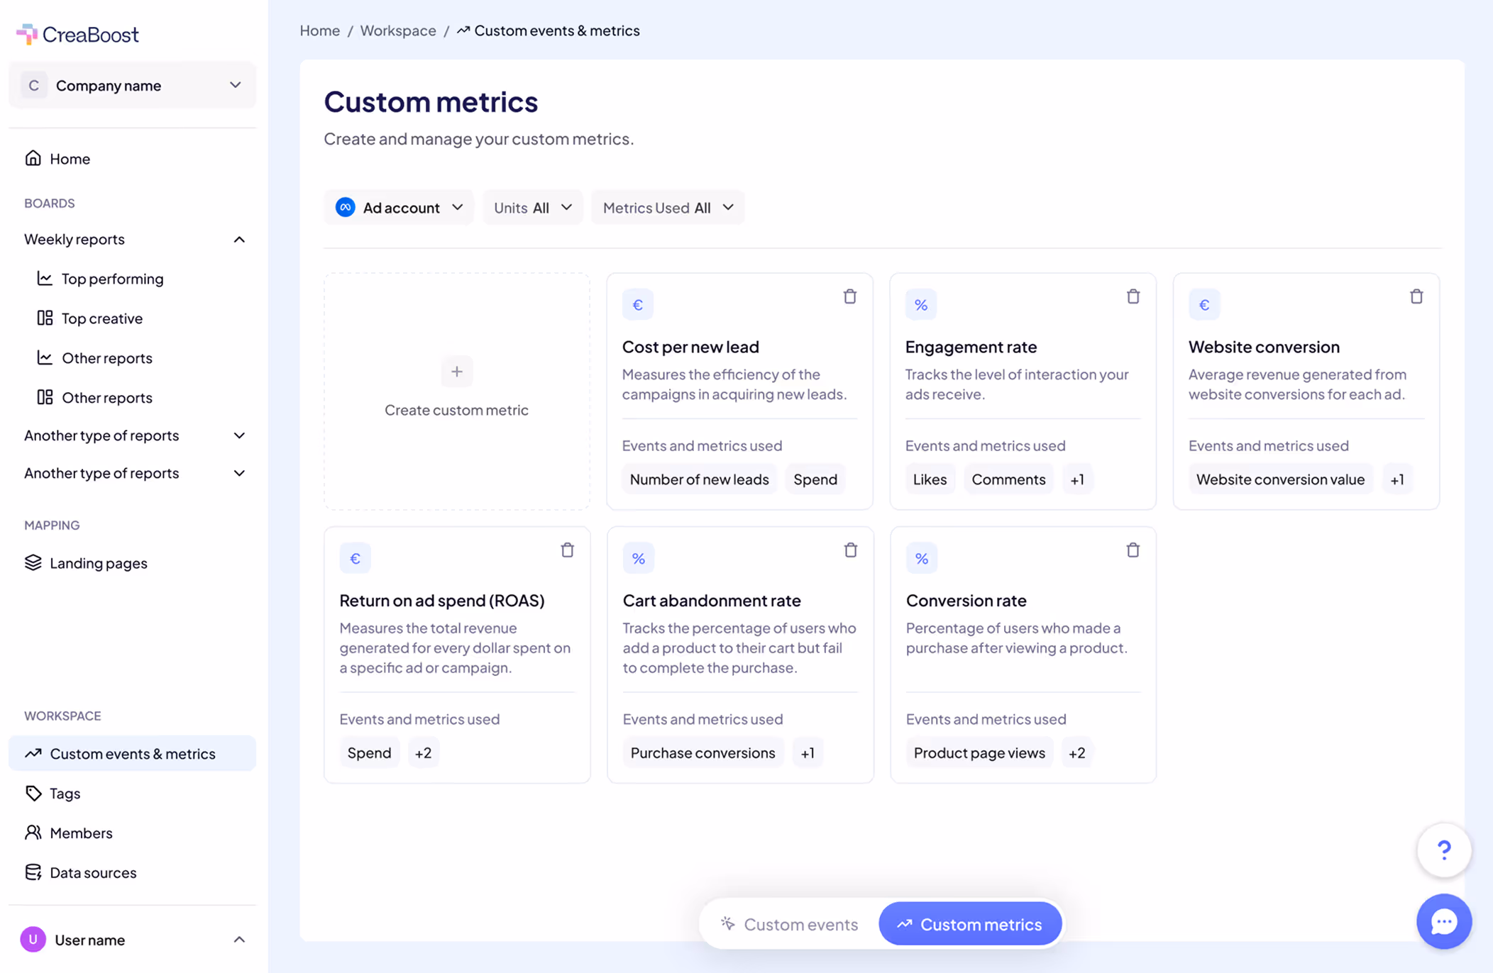Open the Company name selector

point(132,85)
